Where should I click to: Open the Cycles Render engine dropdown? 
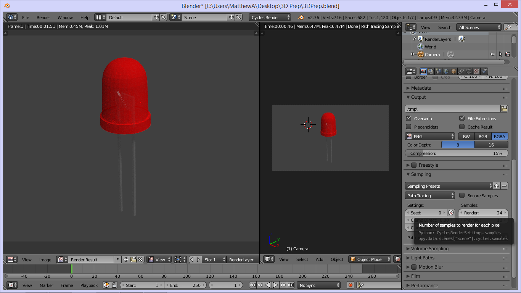click(270, 17)
